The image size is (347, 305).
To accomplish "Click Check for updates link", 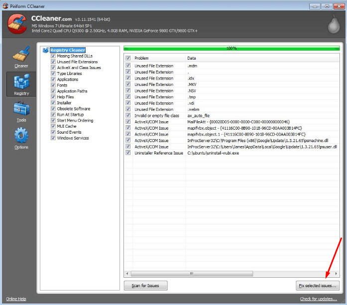I will (319, 299).
